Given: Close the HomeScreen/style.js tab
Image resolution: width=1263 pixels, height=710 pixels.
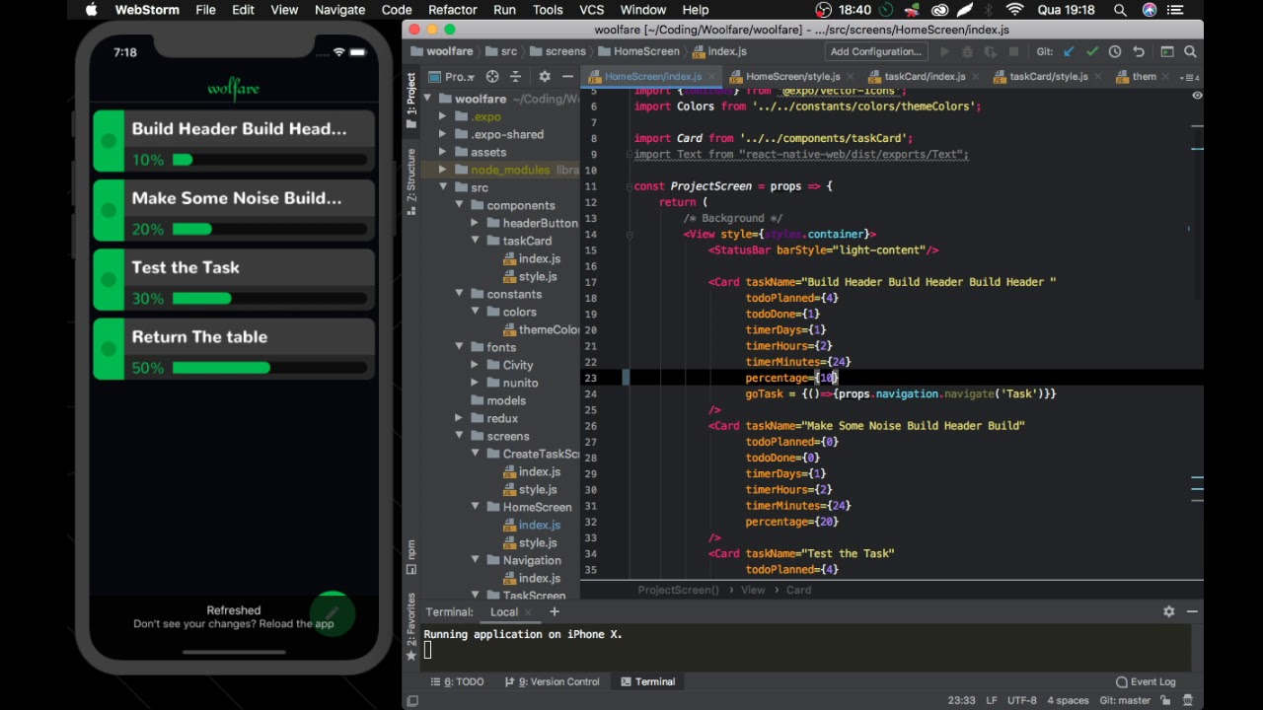Looking at the screenshot, I should 852,76.
